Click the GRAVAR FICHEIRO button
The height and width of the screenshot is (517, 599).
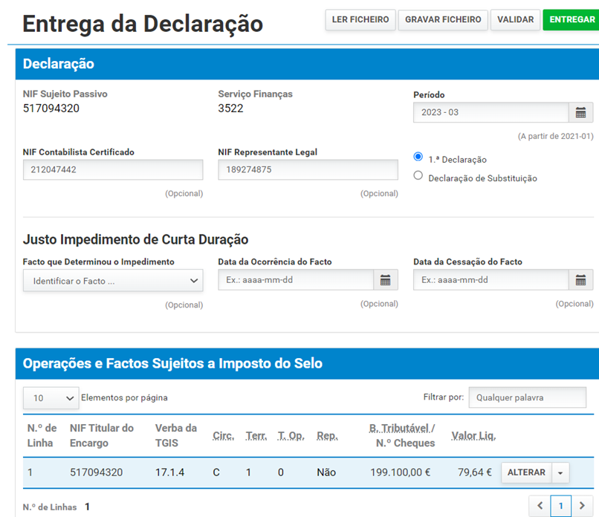443,20
